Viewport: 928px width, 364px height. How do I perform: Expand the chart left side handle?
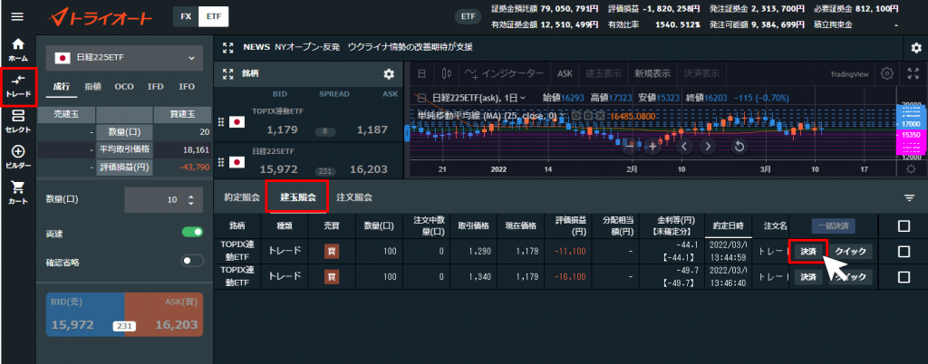(407, 135)
